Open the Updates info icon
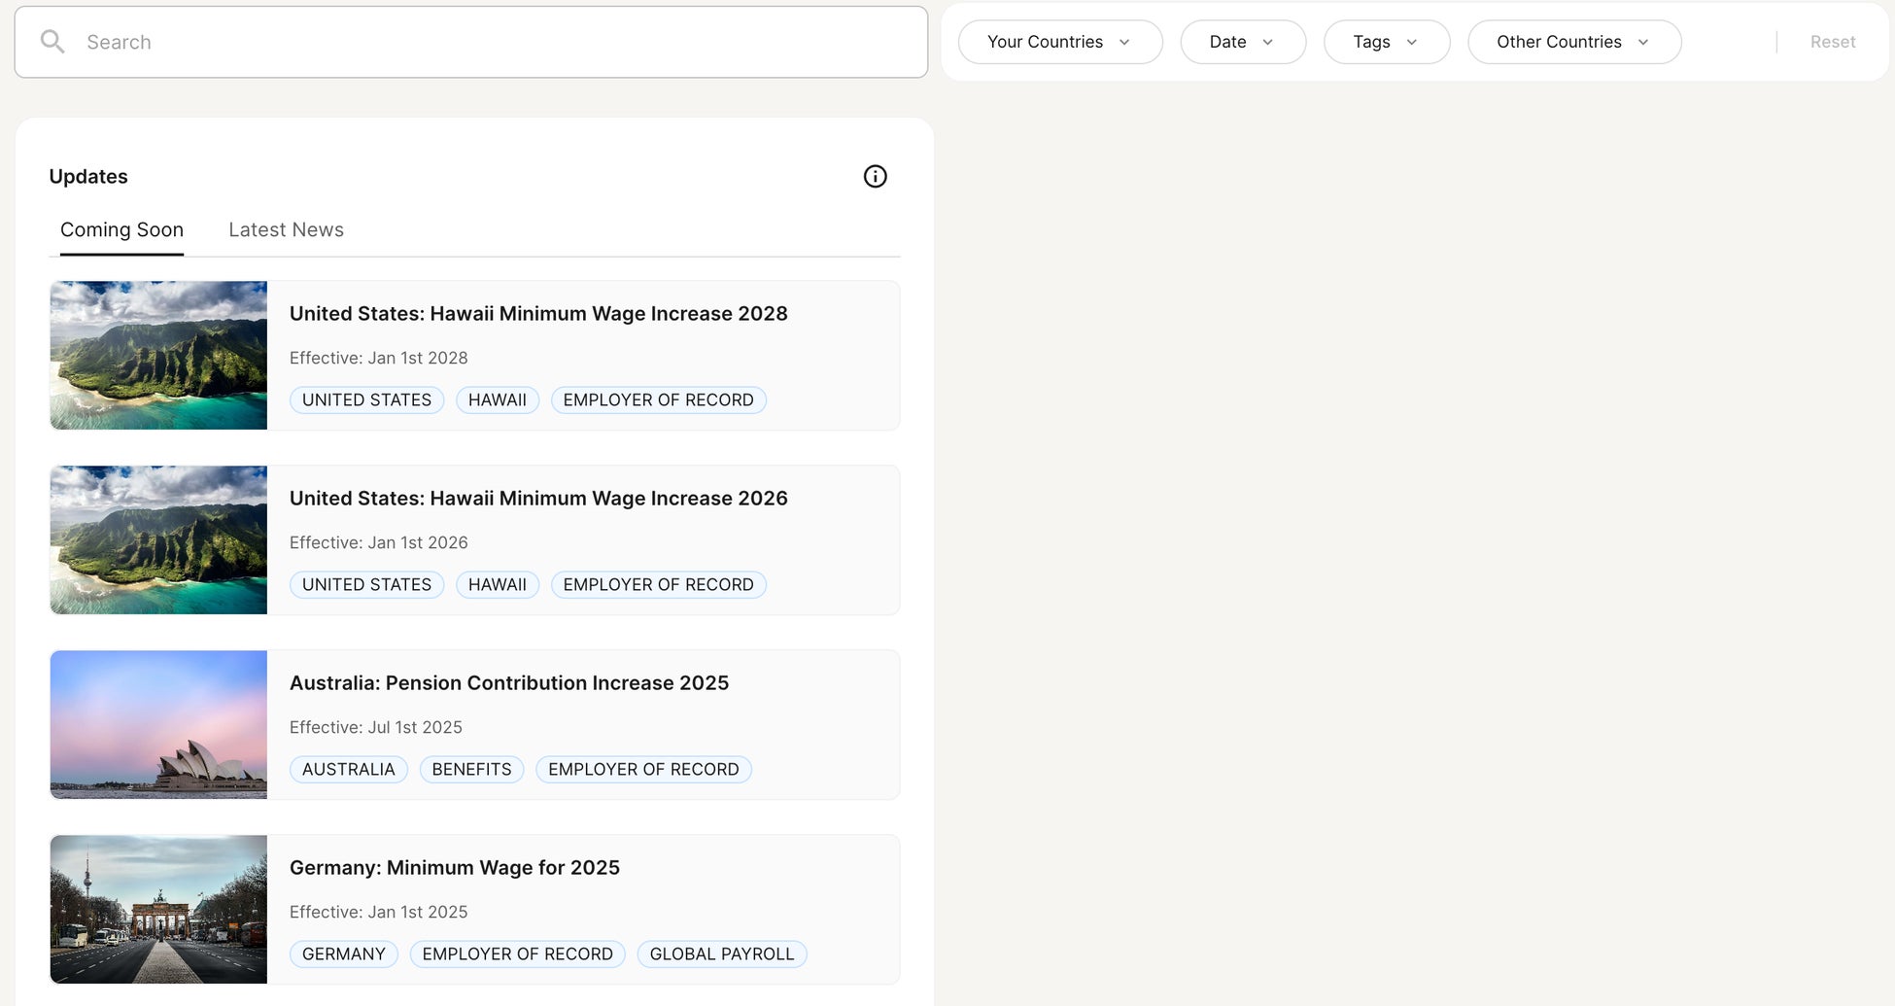Viewport: 1895px width, 1006px height. tap(875, 176)
